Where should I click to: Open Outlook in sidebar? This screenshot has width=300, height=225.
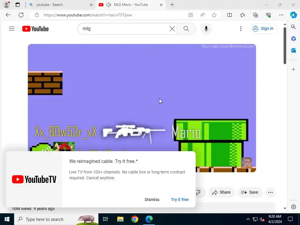click(293, 50)
